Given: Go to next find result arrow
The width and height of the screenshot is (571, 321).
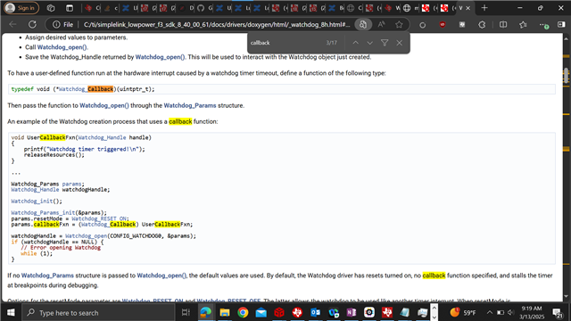Looking at the screenshot, I should (x=369, y=43).
